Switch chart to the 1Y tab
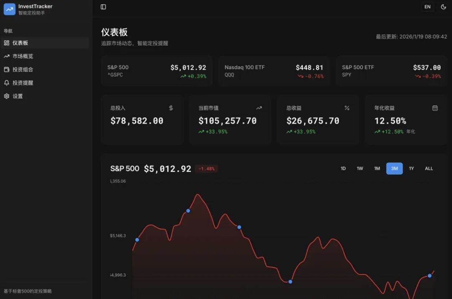Screen dimensions: 452x299 point(411,168)
